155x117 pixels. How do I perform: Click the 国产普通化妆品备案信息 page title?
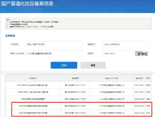tap(27, 3)
